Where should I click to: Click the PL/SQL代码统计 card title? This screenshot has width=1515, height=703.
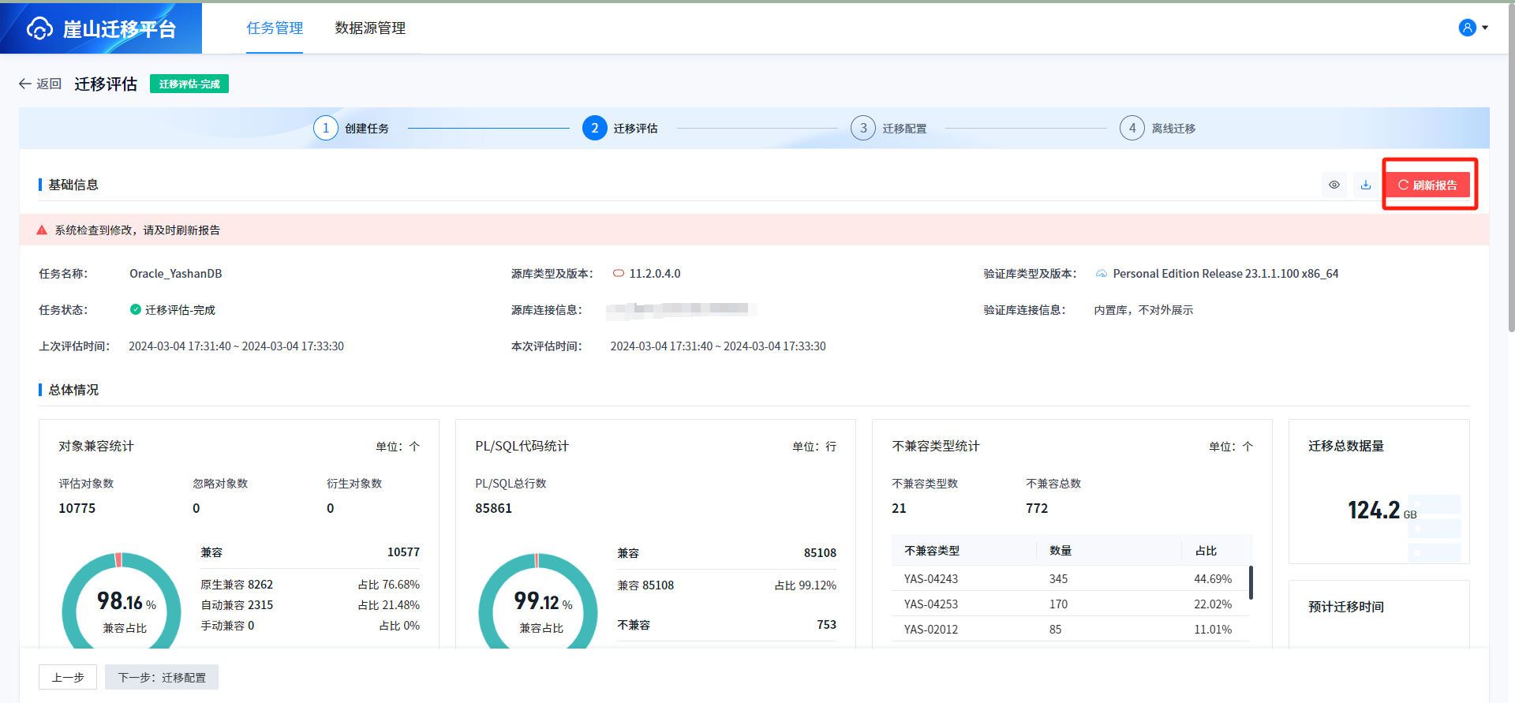pyautogui.click(x=522, y=446)
